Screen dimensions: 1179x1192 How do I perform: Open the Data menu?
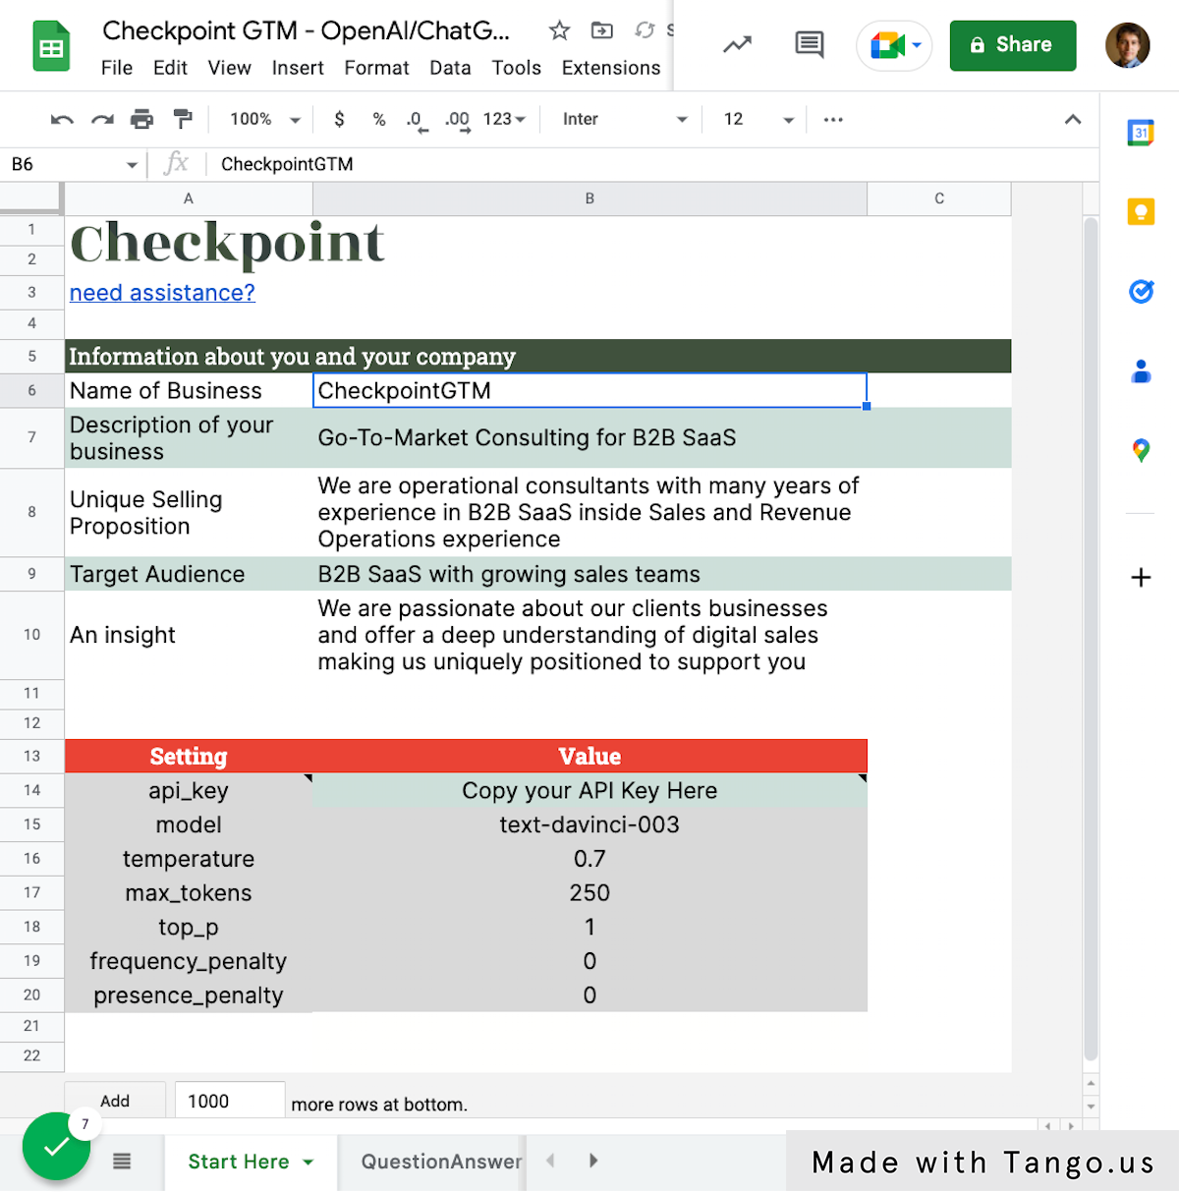450,68
